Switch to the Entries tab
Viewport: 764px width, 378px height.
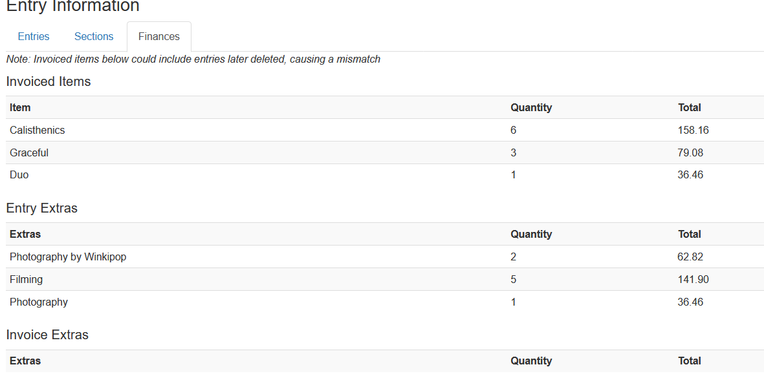(34, 36)
